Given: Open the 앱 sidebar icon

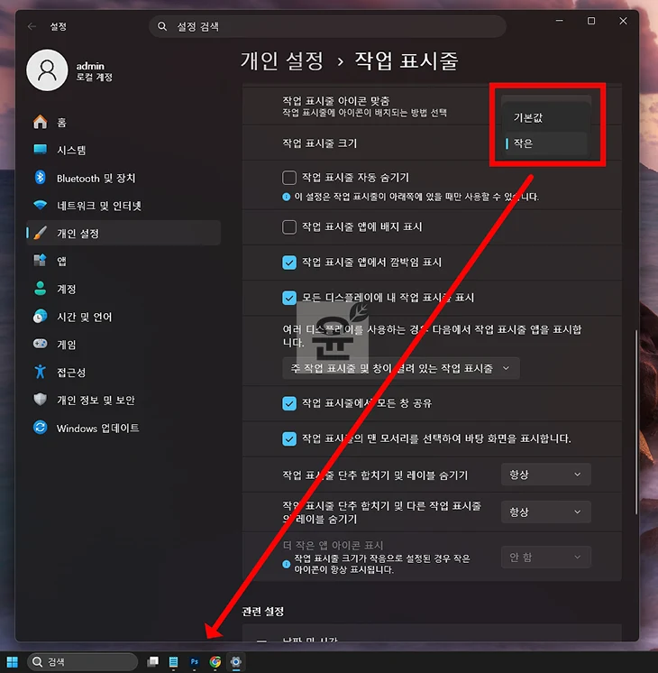Looking at the screenshot, I should [41, 261].
